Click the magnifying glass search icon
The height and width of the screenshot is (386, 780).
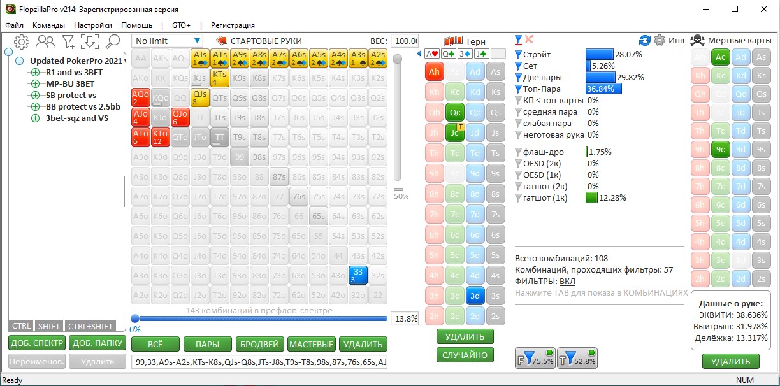pyautogui.click(x=113, y=42)
